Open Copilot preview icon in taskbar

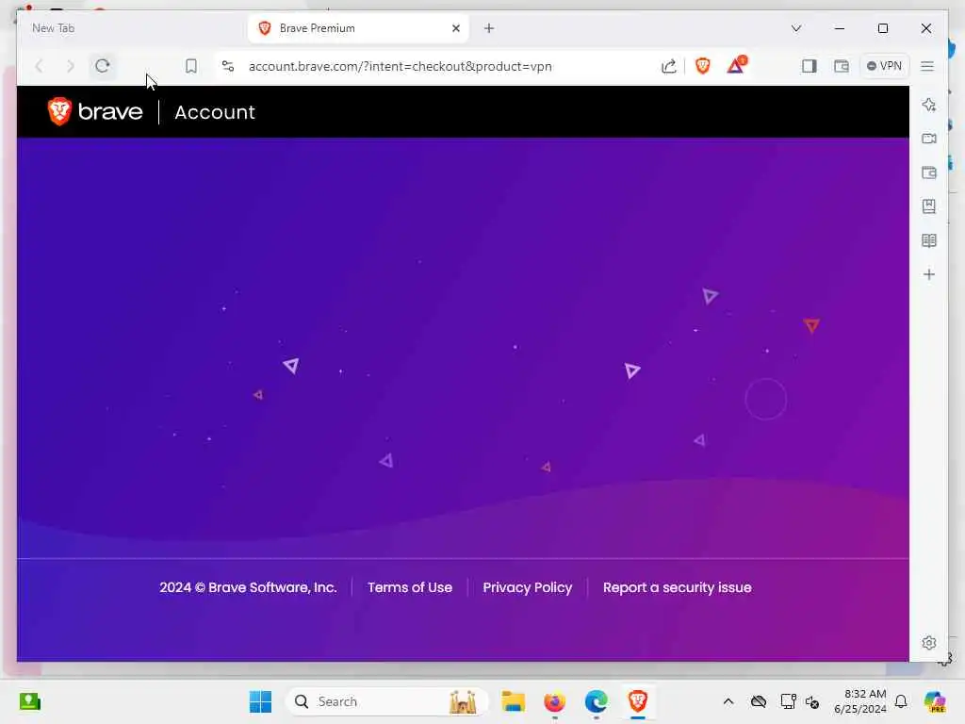[x=934, y=701]
